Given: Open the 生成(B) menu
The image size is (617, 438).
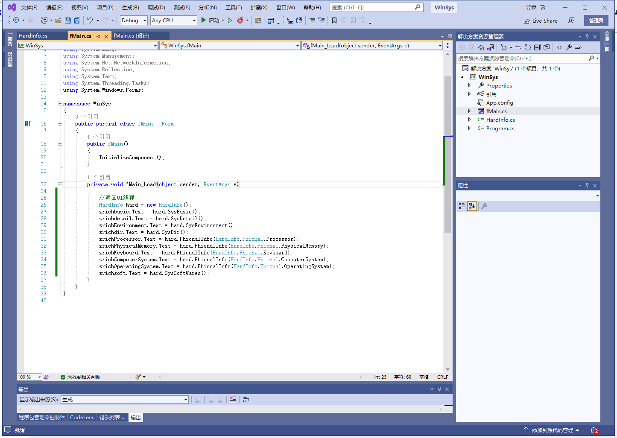Looking at the screenshot, I should coord(130,8).
